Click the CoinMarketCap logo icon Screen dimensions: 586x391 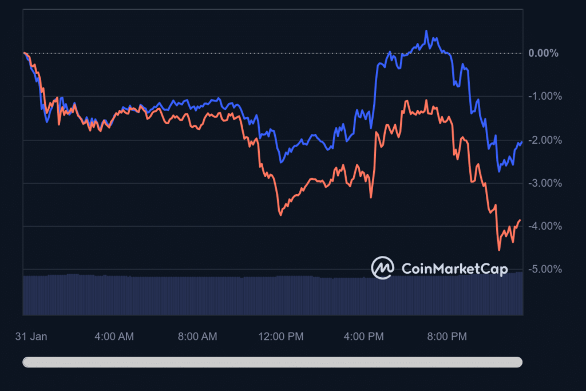tap(382, 267)
